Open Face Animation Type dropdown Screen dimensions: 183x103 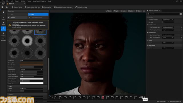coord(168,27)
